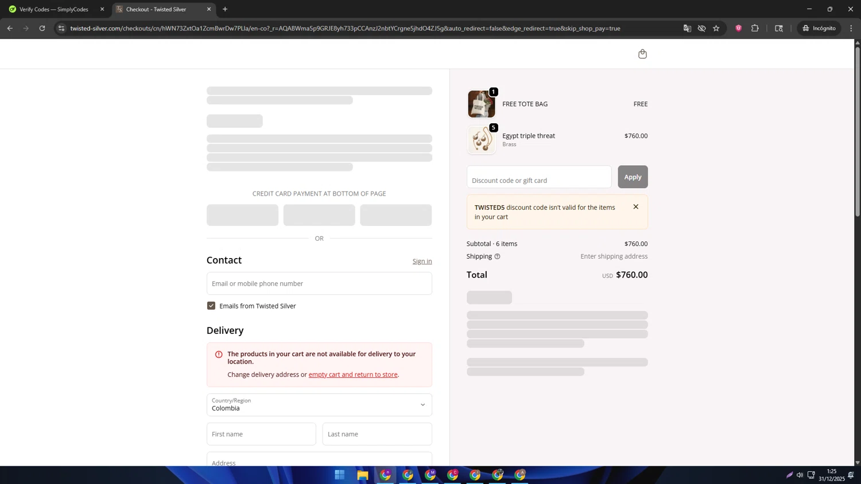
Task: Click empty cart and return to store link
Action: (353, 374)
